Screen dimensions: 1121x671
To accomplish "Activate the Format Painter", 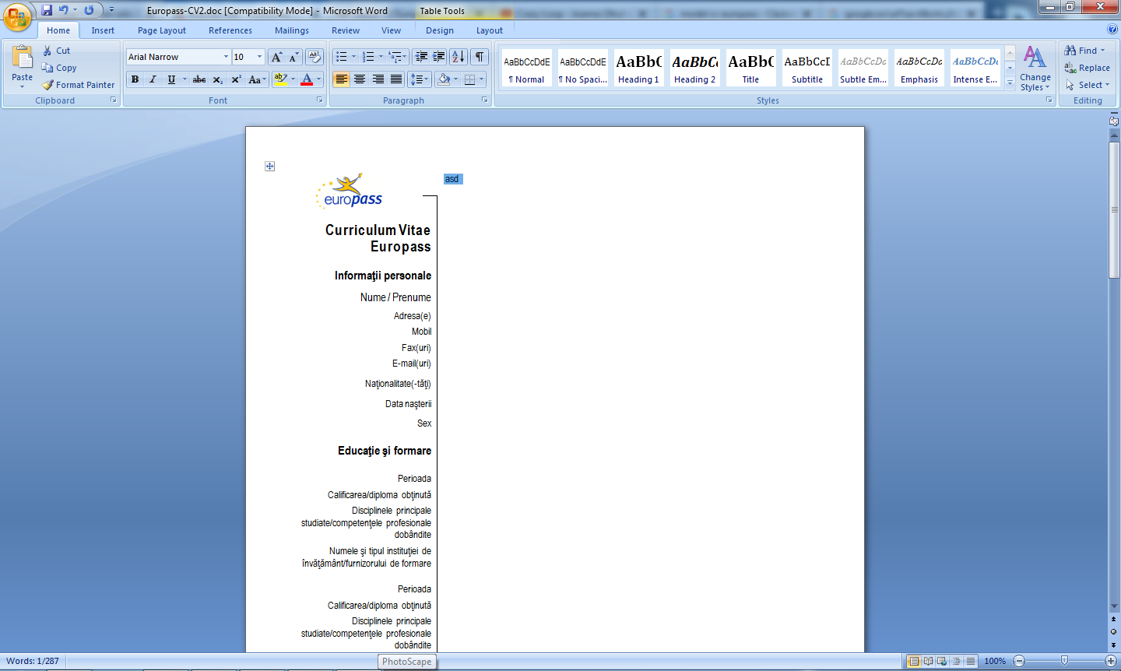I will (x=78, y=85).
